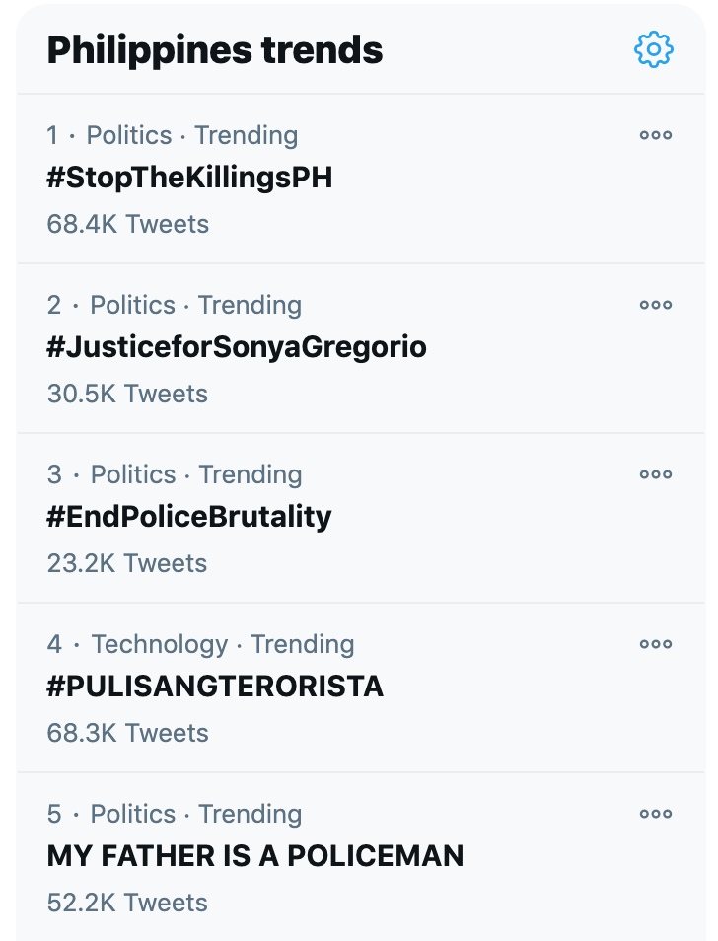
Task: Open more options for #EndPoliceBrutality
Action: point(655,474)
